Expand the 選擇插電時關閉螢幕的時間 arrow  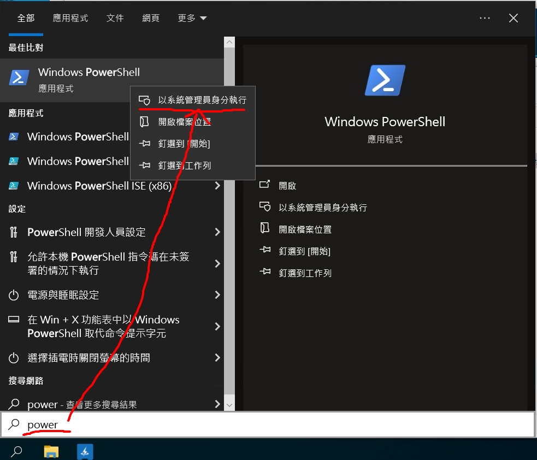[x=217, y=358]
